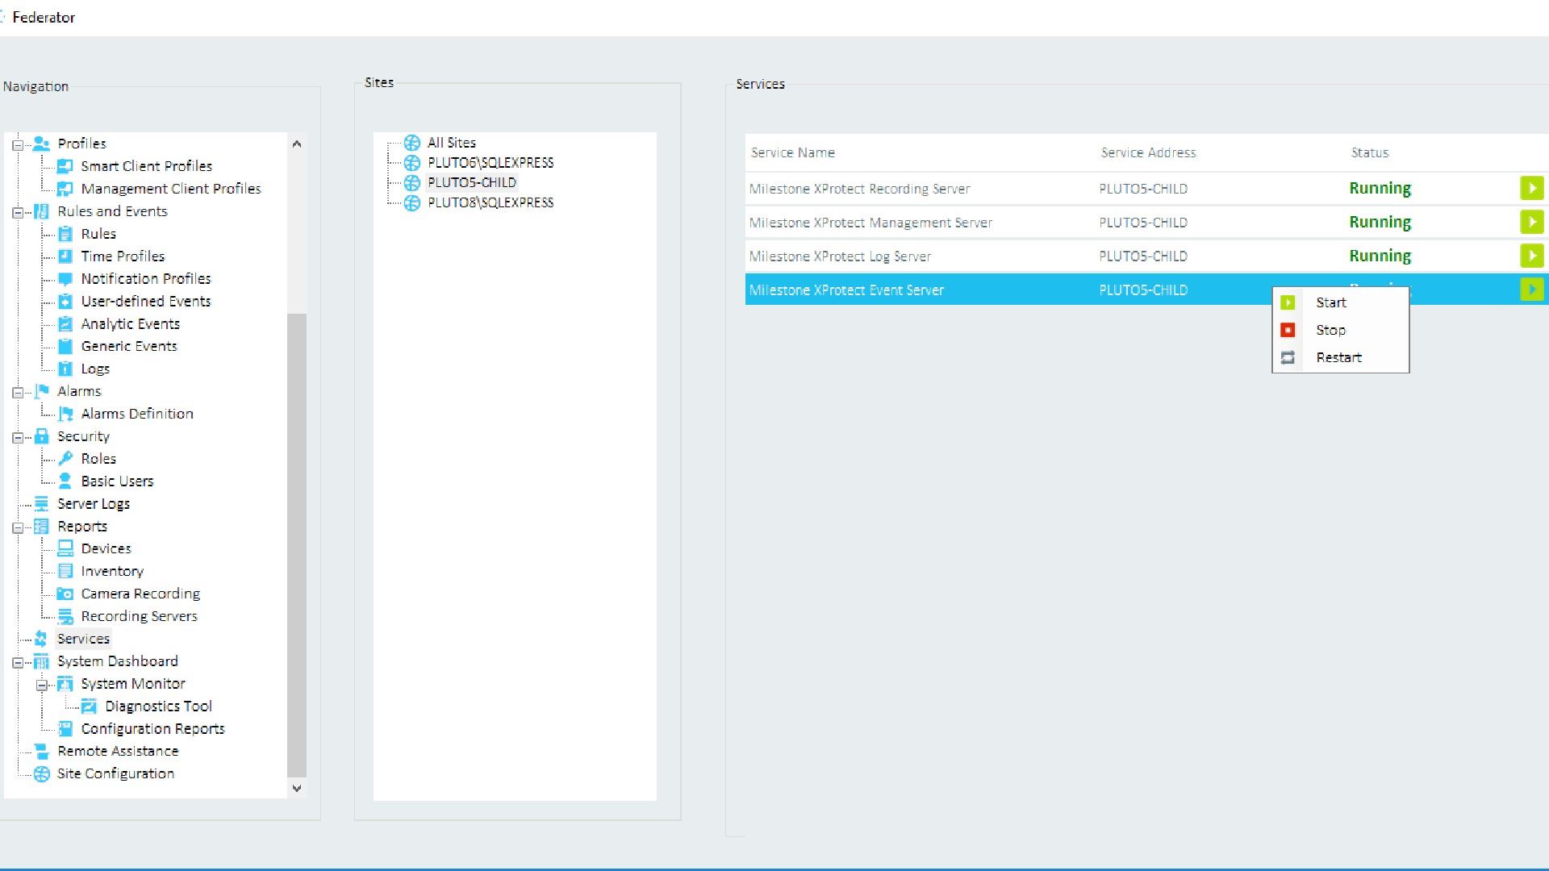1549x871 pixels.
Task: Click the Devices monitor icon
Action: tap(65, 548)
